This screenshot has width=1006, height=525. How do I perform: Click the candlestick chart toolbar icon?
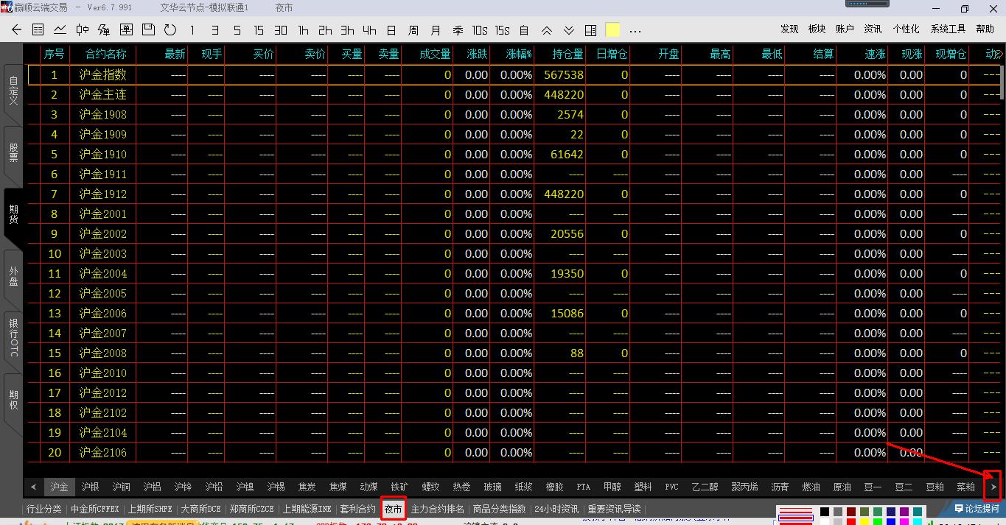point(82,30)
